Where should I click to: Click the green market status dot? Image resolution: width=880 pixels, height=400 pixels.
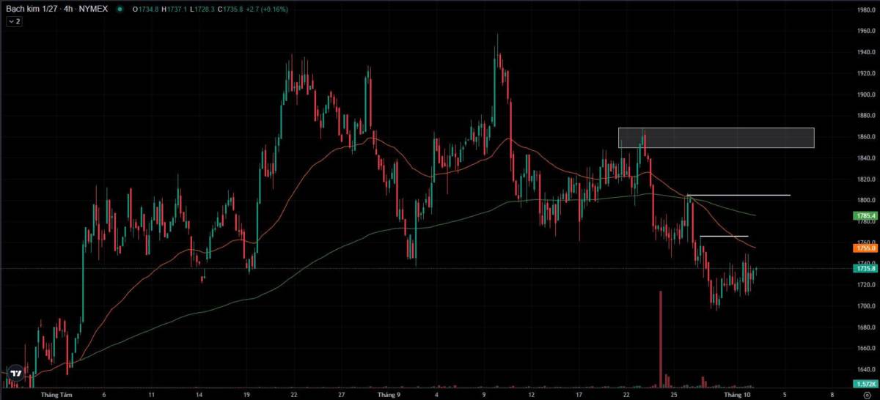(120, 9)
